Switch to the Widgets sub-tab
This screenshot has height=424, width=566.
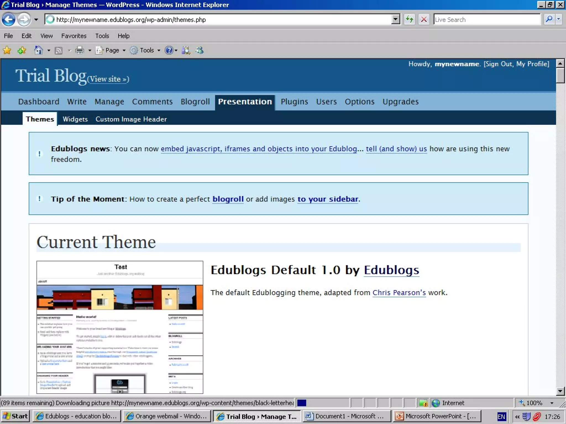[x=75, y=119]
